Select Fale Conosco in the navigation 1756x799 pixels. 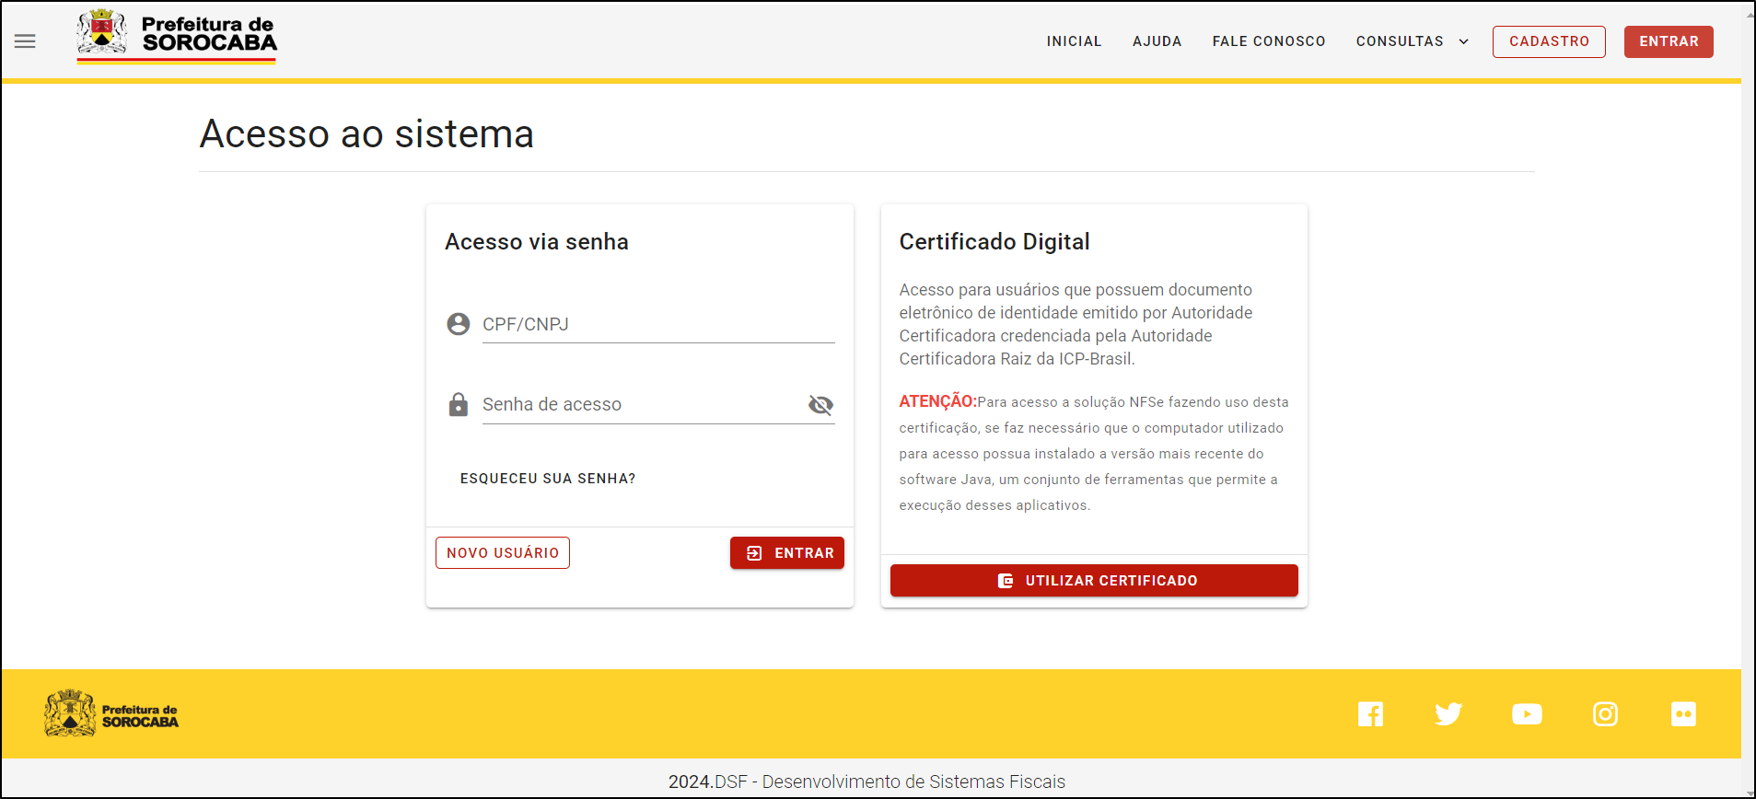coord(1268,41)
